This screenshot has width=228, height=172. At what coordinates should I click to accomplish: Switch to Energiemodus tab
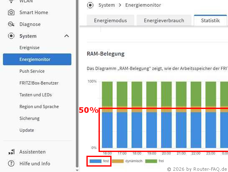point(110,20)
